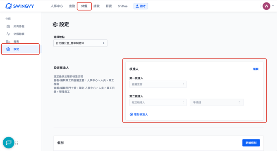Image resolution: width=277 pixels, height=151 pixels.
Task: Click the 設定核准人 heading text
Action: [61, 68]
